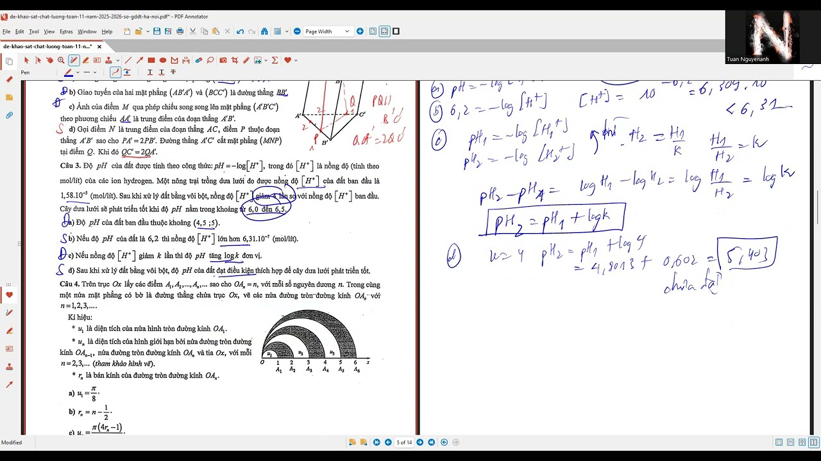Select the Pen tool in toolbar
Viewport: 821px width, 461px height.
pos(74,60)
